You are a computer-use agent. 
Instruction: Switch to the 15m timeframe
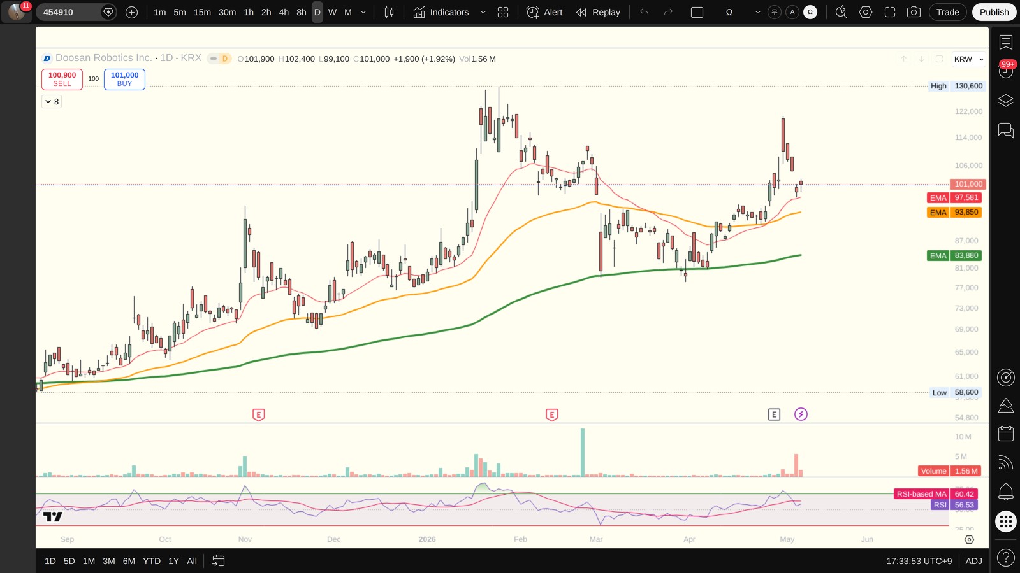202,12
